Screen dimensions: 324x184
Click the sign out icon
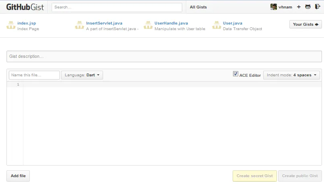[318, 7]
